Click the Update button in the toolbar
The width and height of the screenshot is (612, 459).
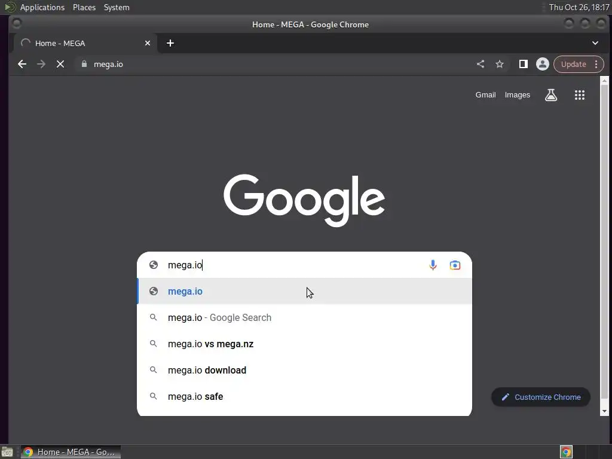(x=573, y=64)
